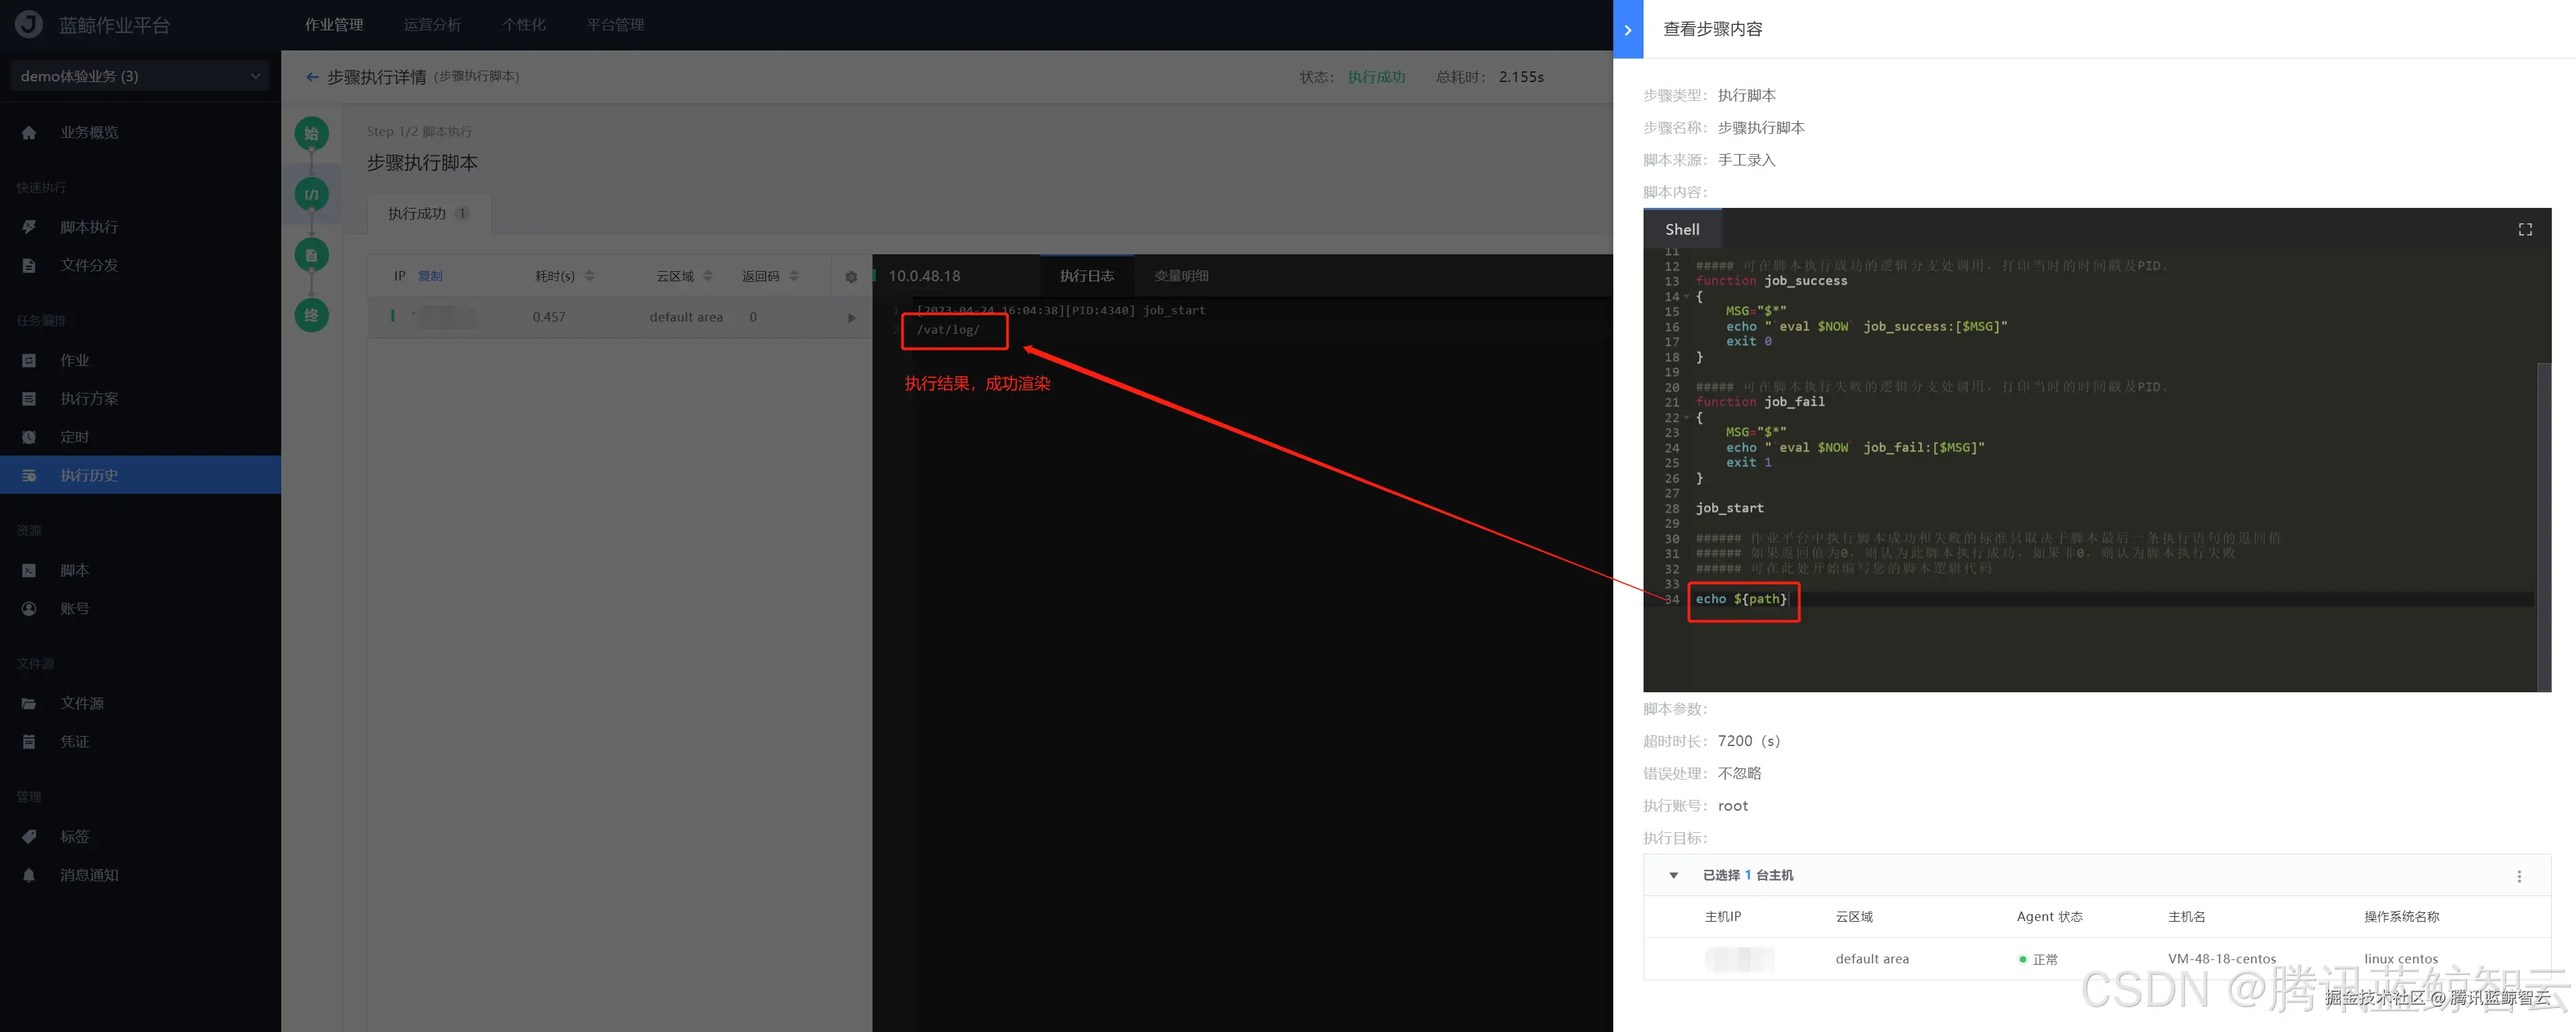Click the job_start code line 28

click(1729, 508)
